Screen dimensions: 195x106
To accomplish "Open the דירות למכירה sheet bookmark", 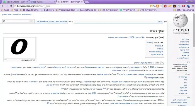I will click(127, 10).
